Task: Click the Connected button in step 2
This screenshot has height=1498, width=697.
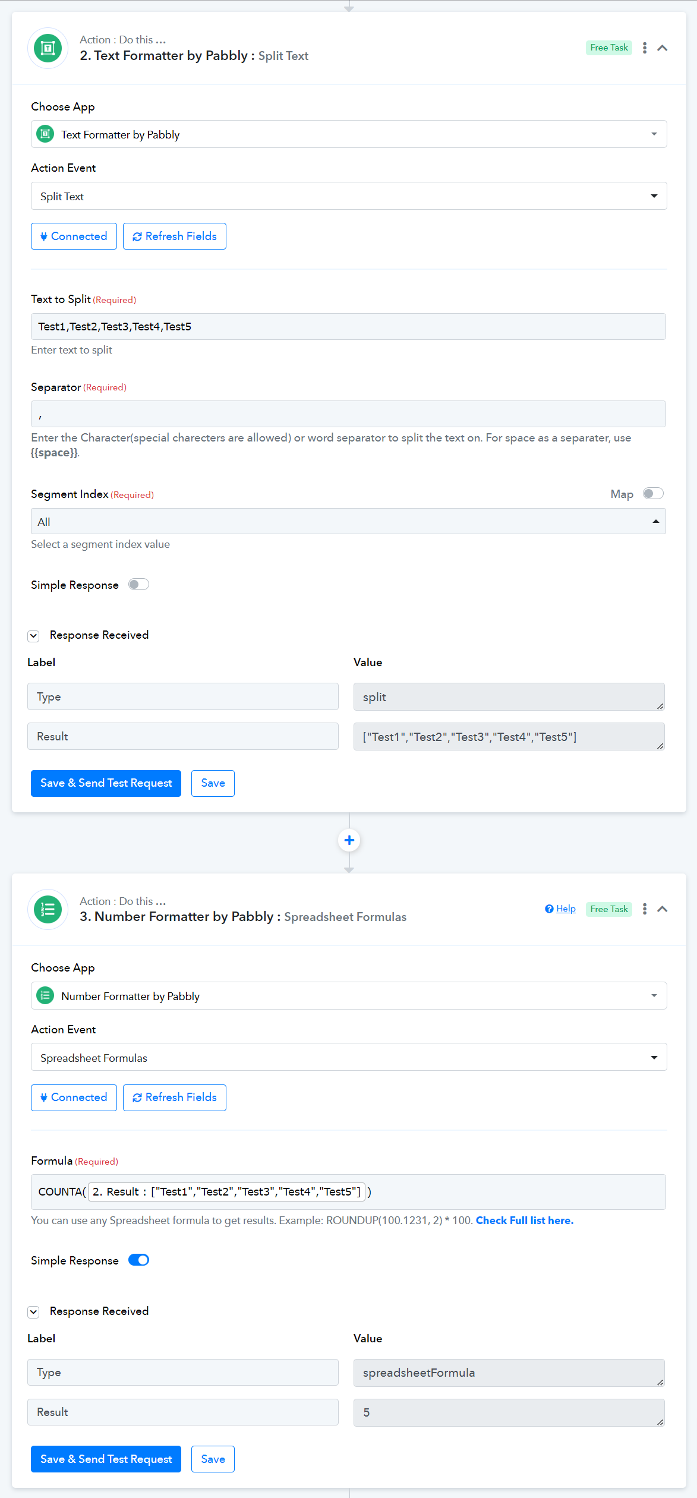Action: tap(74, 236)
